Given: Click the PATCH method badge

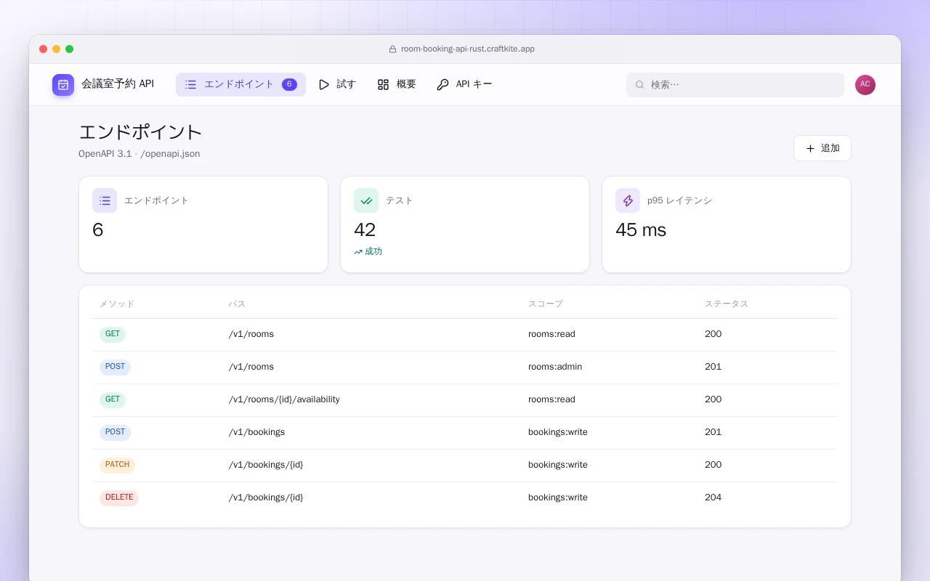Looking at the screenshot, I should [x=117, y=465].
